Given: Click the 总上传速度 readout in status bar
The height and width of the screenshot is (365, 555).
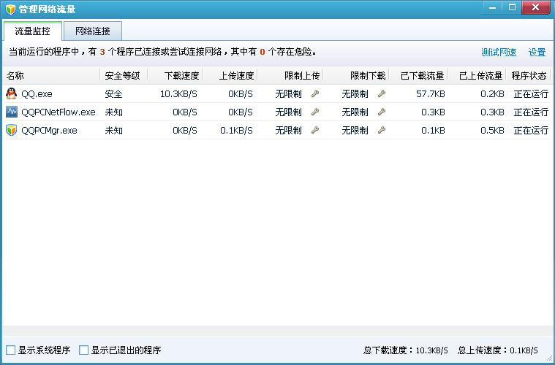Looking at the screenshot, I should point(498,350).
